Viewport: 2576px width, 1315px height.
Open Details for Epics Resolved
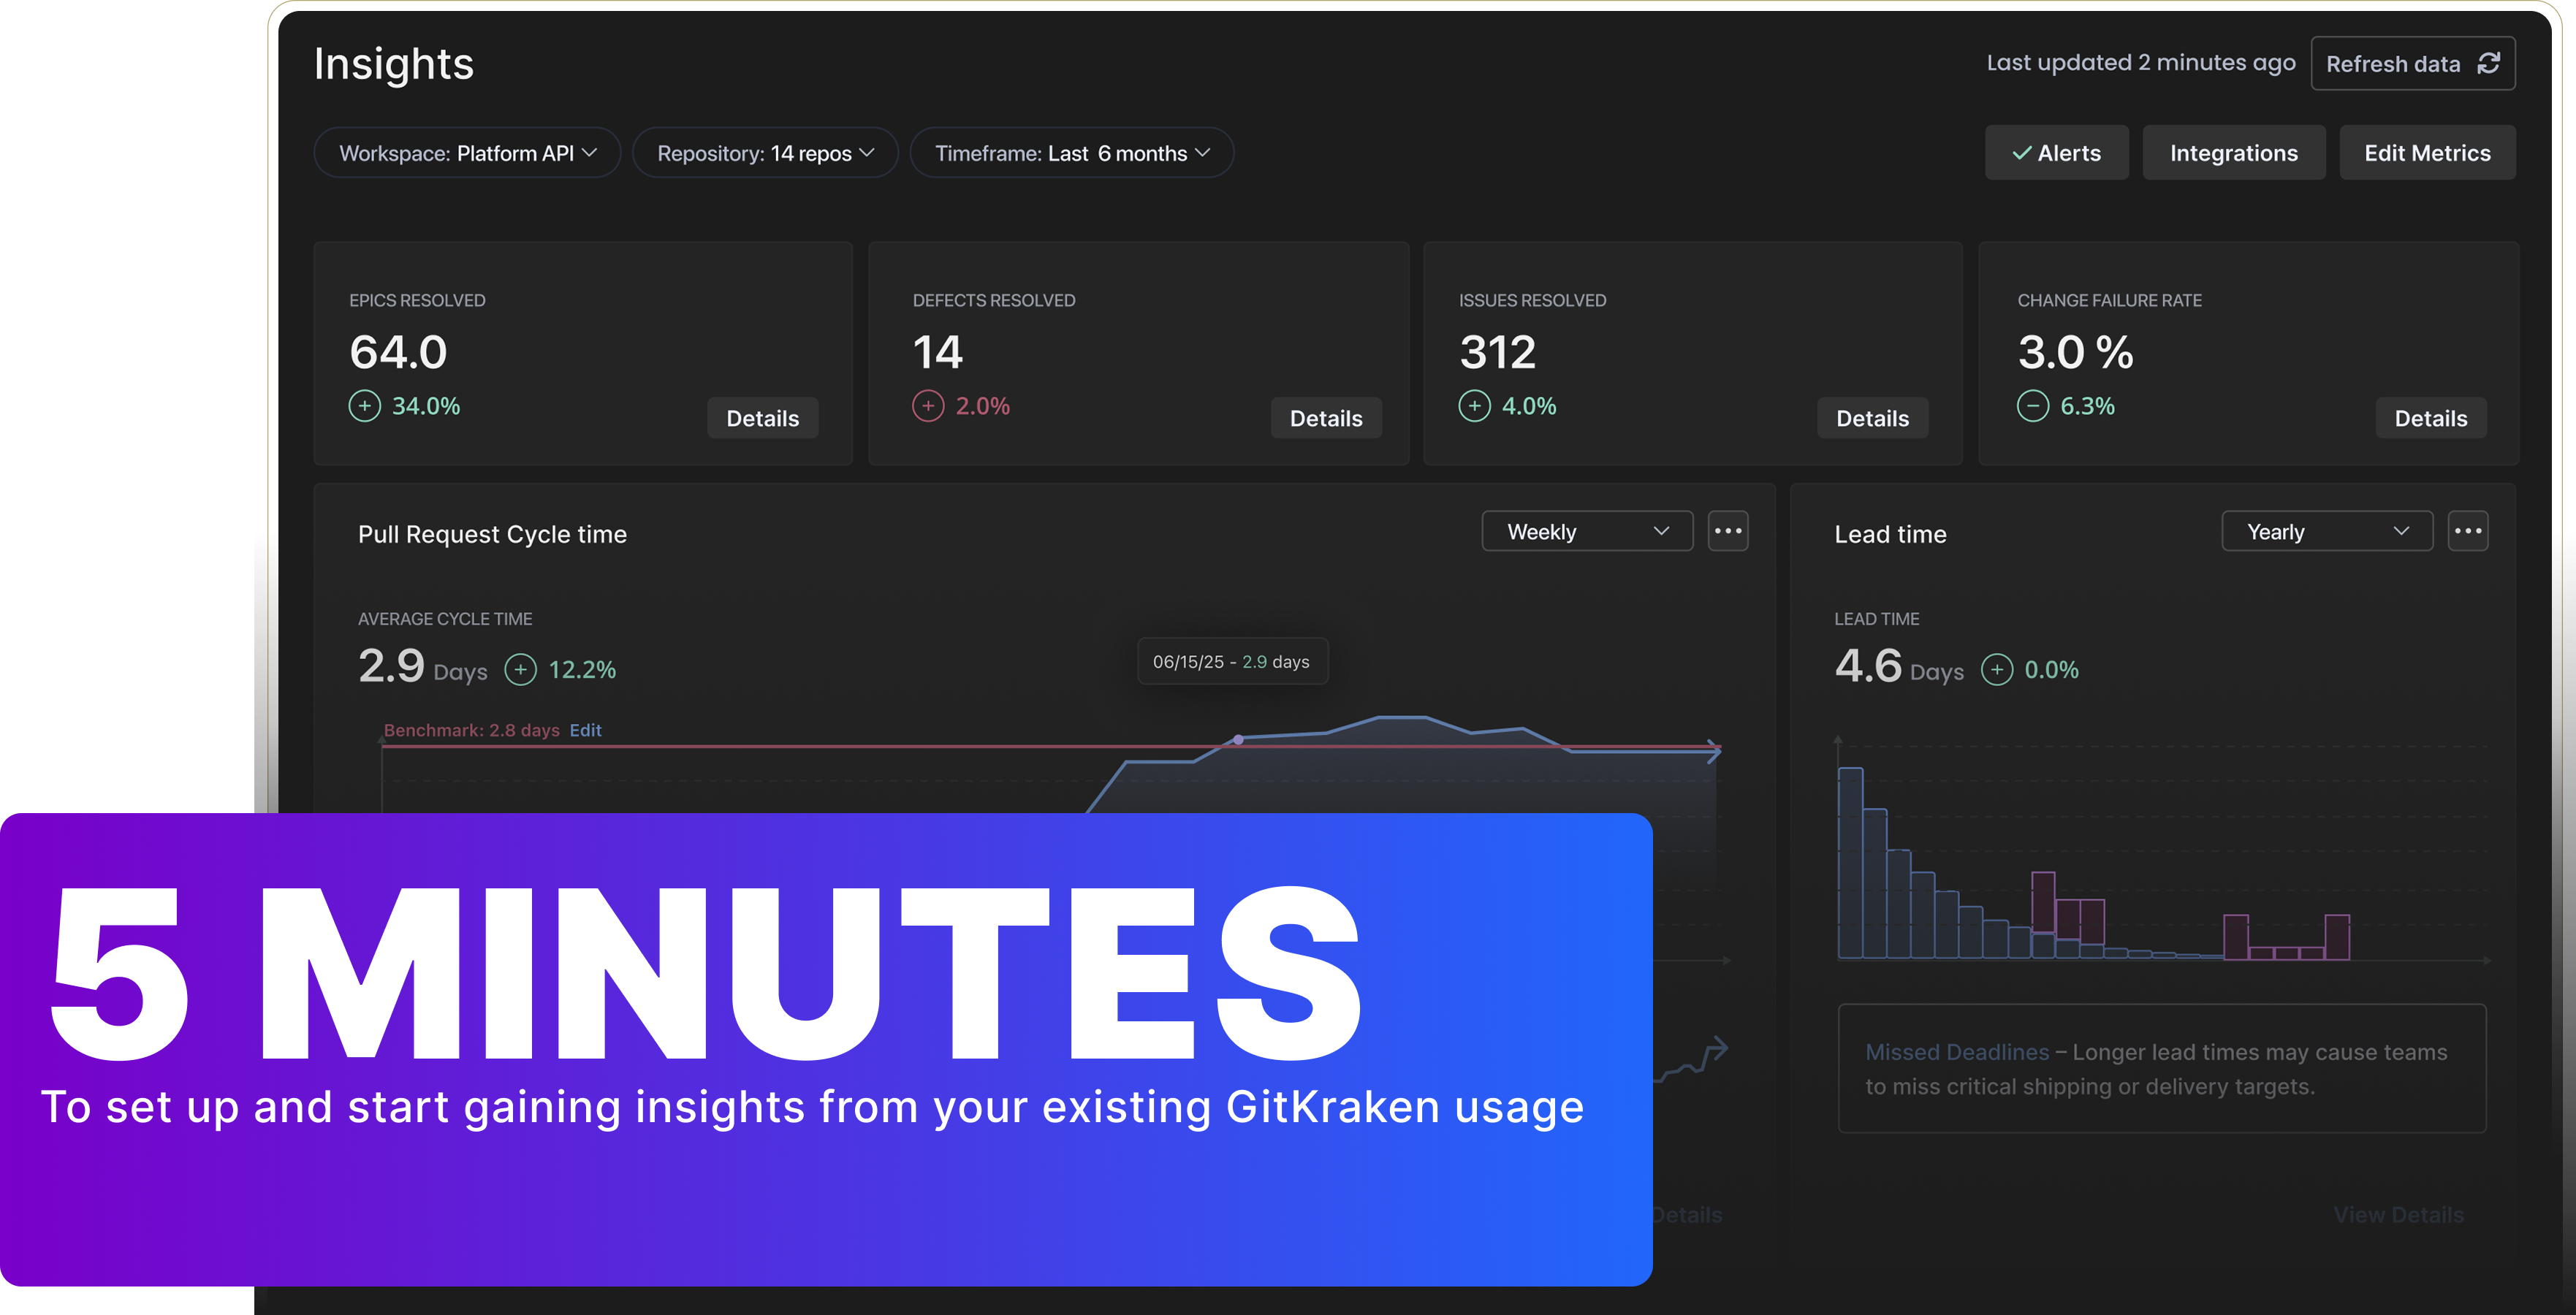[762, 418]
